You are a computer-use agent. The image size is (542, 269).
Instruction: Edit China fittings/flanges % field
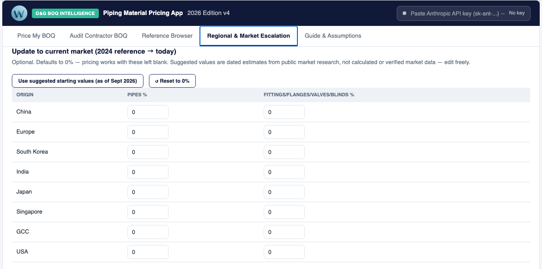click(x=284, y=112)
